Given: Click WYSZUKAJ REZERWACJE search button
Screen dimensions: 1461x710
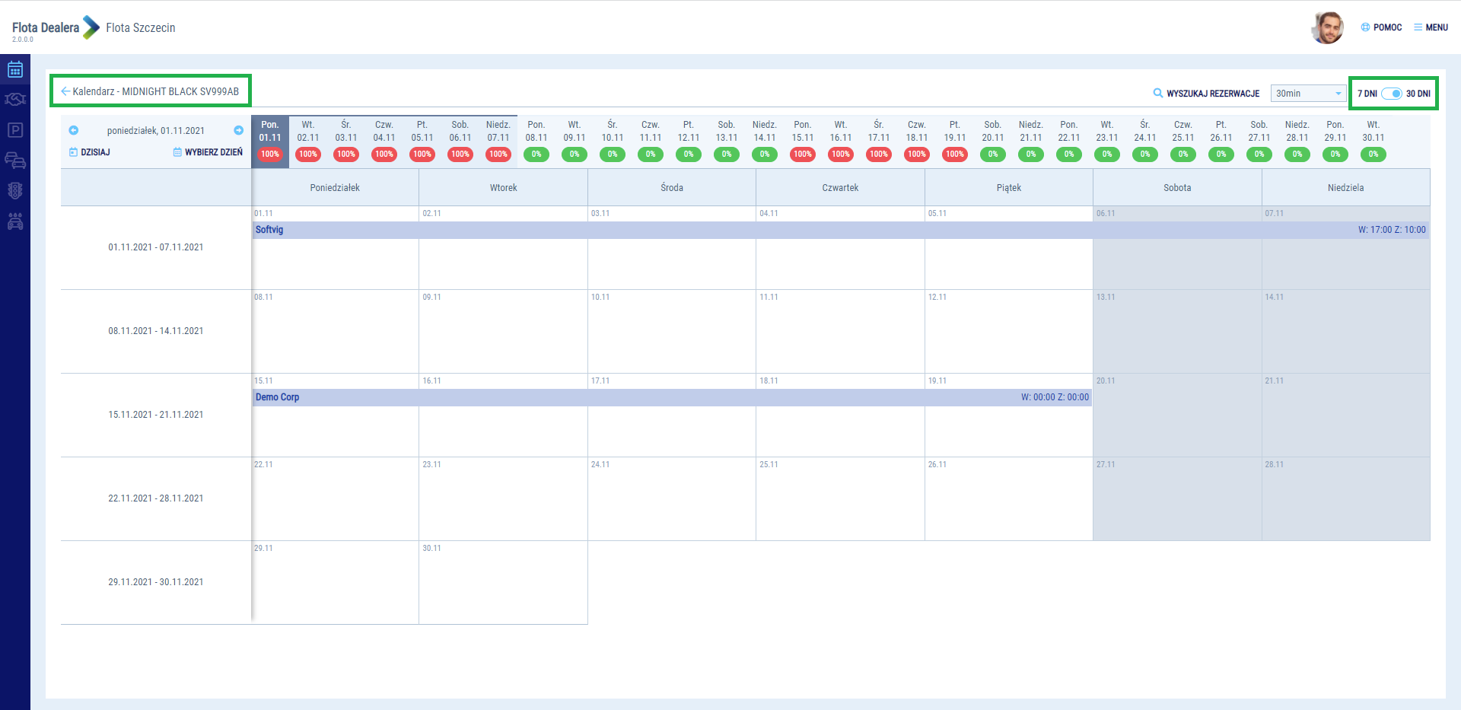Looking at the screenshot, I should click(1206, 94).
